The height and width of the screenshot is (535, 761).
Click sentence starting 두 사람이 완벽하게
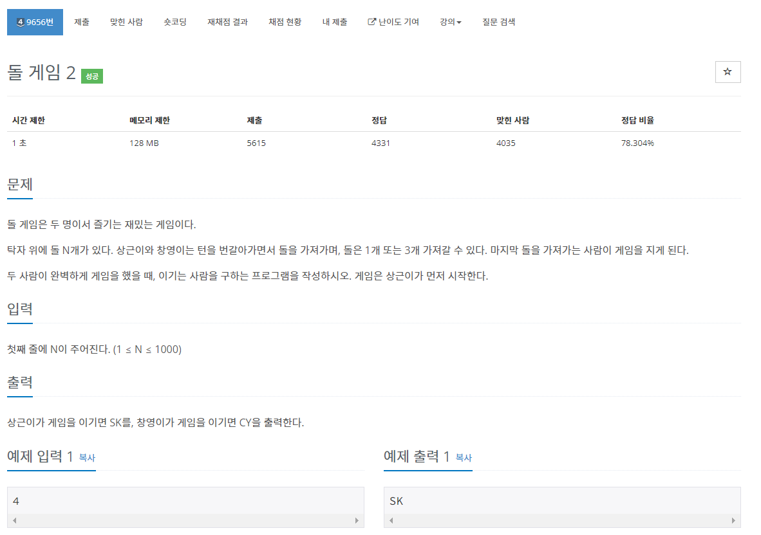247,276
